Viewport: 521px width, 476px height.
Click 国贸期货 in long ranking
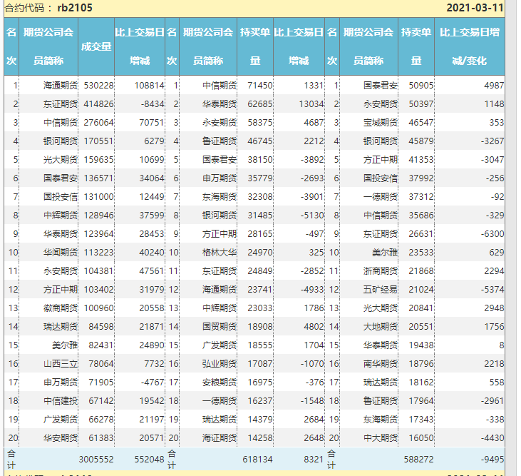tap(220, 327)
